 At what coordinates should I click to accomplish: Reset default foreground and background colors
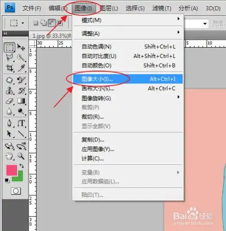pyautogui.click(x=7, y=180)
